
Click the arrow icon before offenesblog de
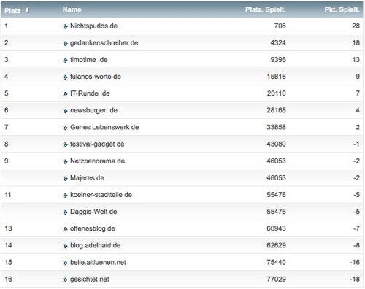pyautogui.click(x=65, y=229)
